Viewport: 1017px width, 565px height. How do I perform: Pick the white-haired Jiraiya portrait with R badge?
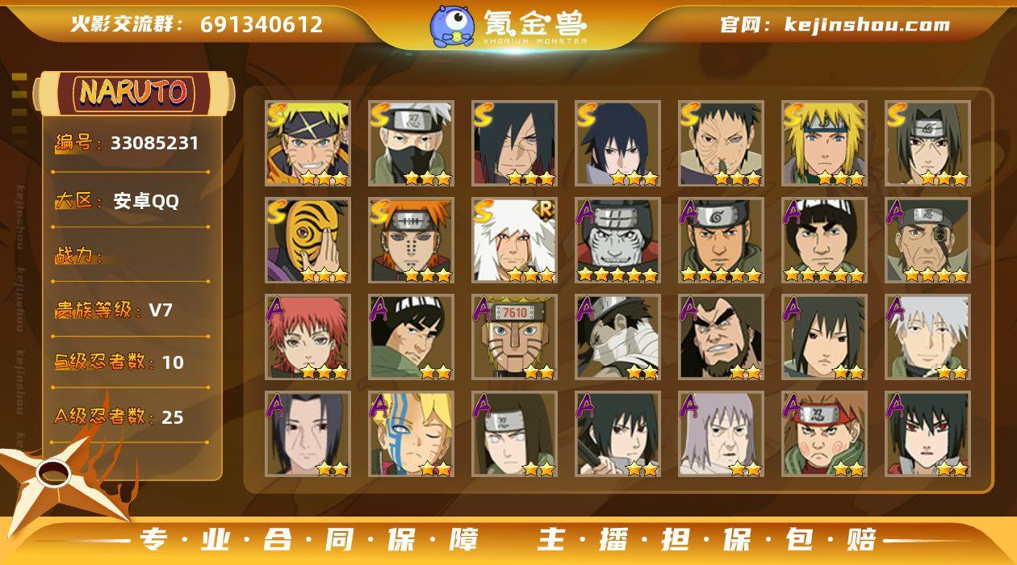[514, 241]
